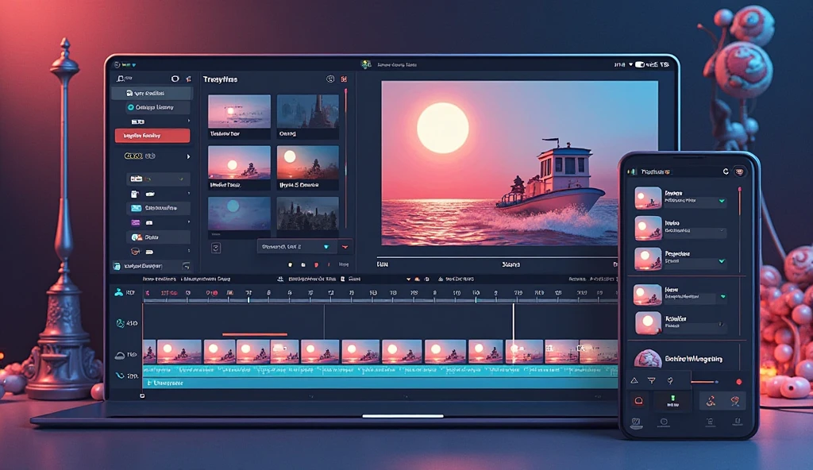Image resolution: width=813 pixels, height=470 pixels.
Task: Select the top-left sunset thumbnail in media panel
Action: pyautogui.click(x=239, y=111)
